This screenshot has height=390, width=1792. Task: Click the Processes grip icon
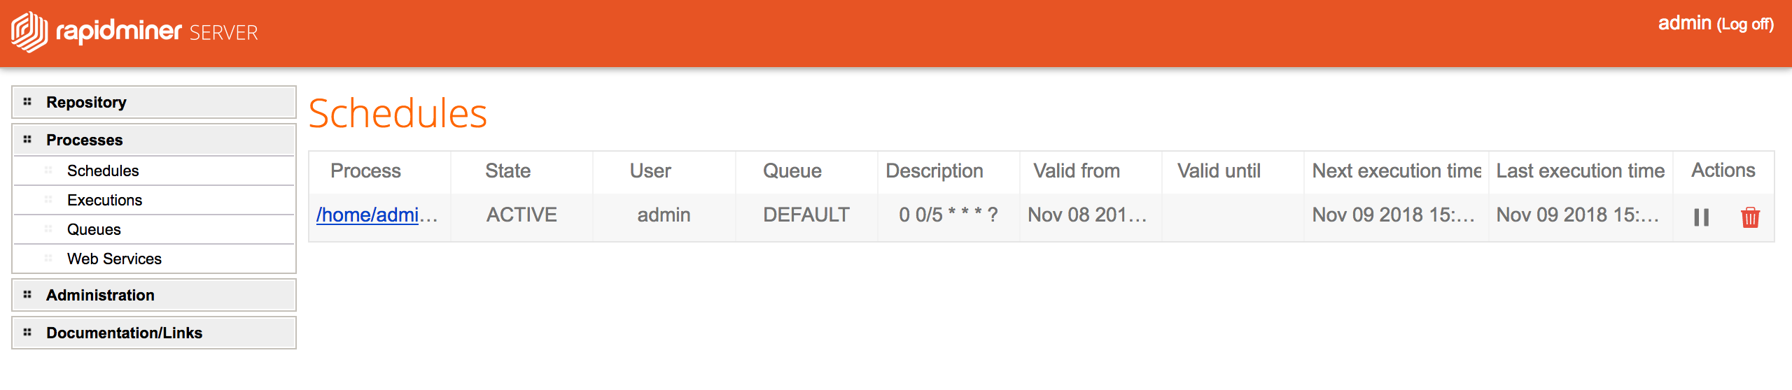pos(27,140)
